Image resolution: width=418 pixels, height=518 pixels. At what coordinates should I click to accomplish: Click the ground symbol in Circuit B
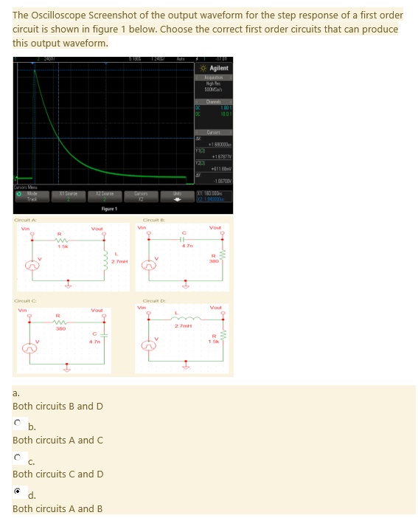click(x=186, y=284)
